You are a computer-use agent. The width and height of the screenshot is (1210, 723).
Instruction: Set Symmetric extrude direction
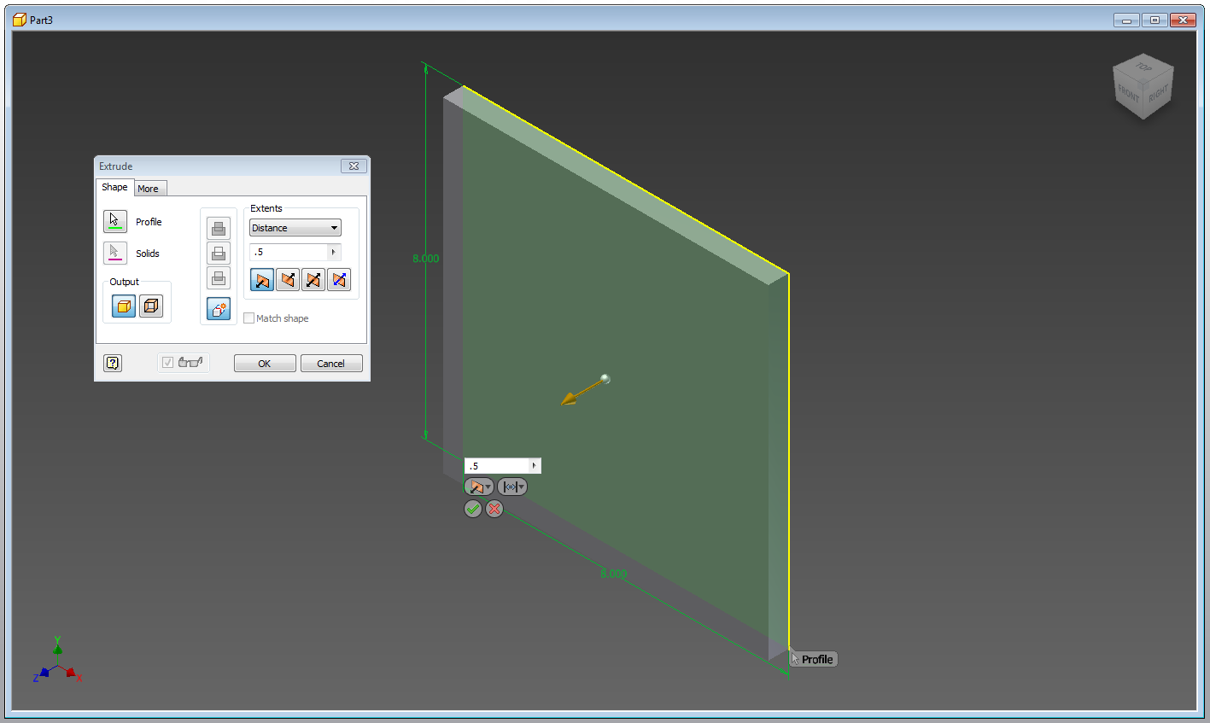313,279
